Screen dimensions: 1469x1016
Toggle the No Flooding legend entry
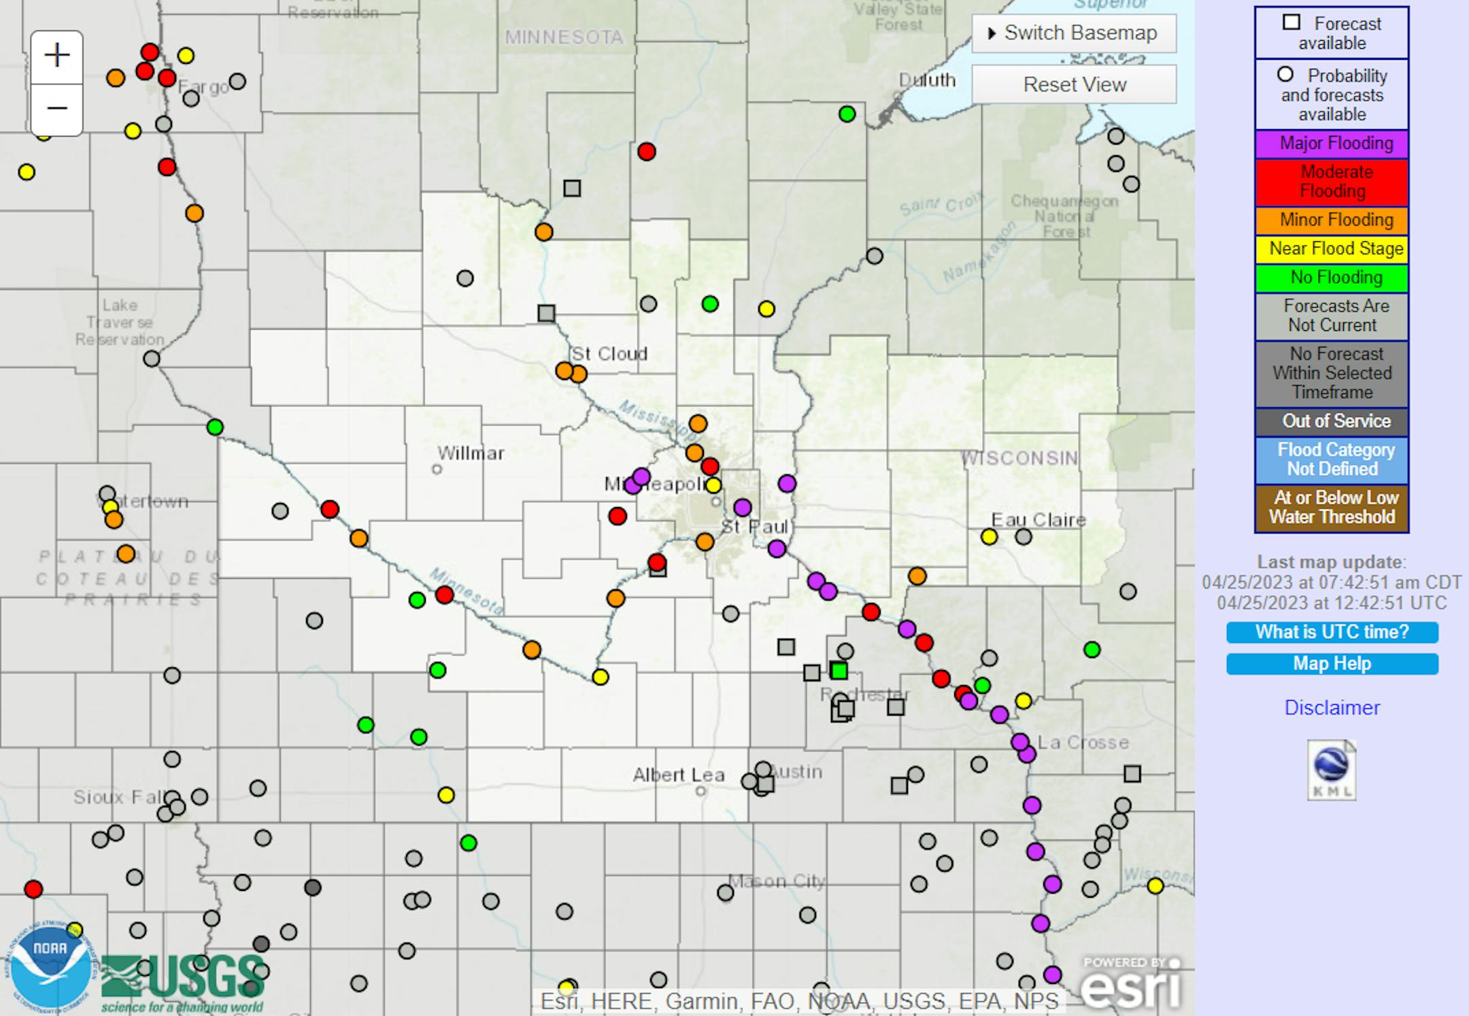click(1332, 278)
